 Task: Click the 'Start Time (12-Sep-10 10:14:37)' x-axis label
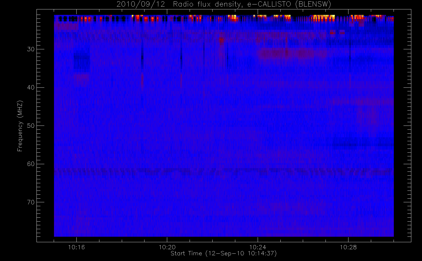coord(224,253)
